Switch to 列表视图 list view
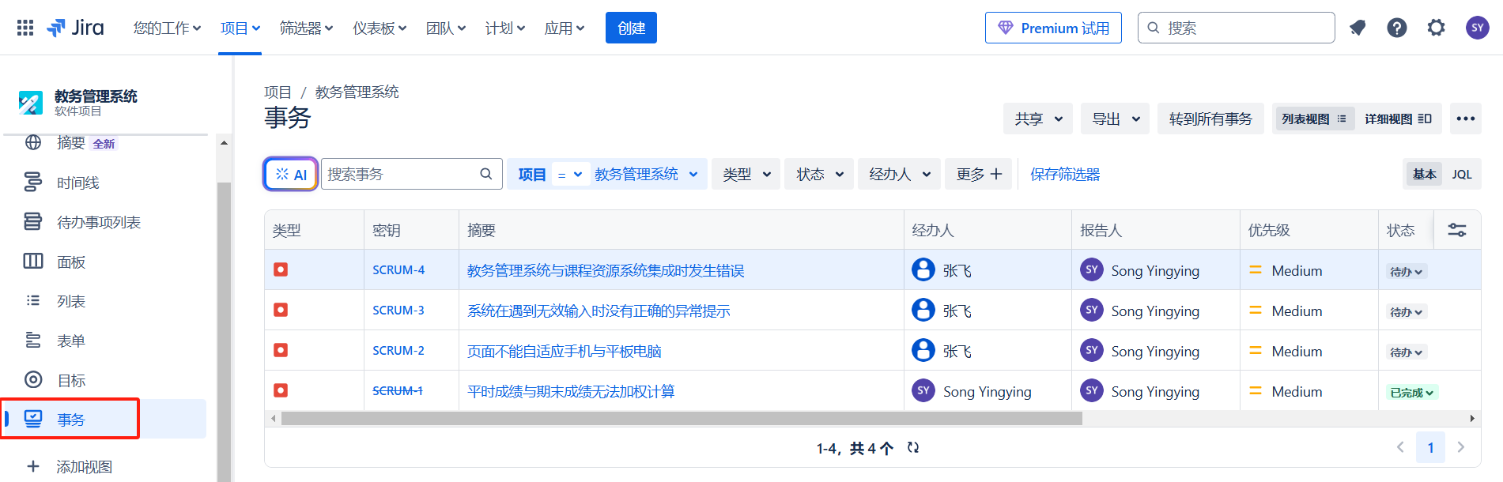1503x482 pixels. click(1314, 119)
